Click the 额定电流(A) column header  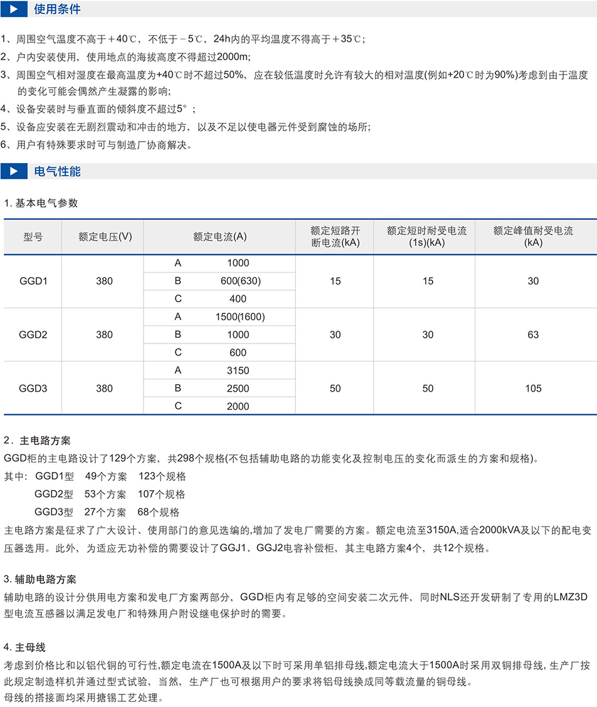click(219, 237)
